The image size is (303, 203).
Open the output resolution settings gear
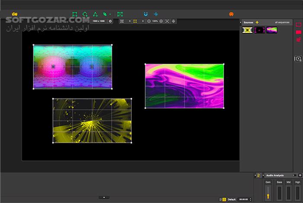coord(110,21)
